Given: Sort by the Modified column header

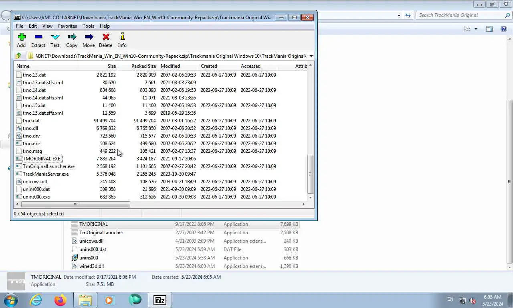Looking at the screenshot, I should (x=178, y=66).
